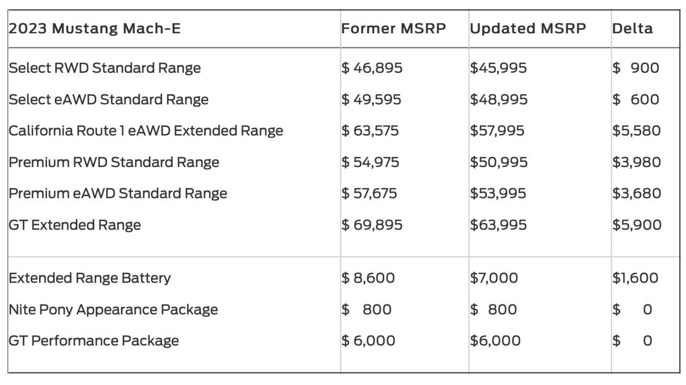
Task: Click the former MSRP value $ 69,895
Action: 372,225
